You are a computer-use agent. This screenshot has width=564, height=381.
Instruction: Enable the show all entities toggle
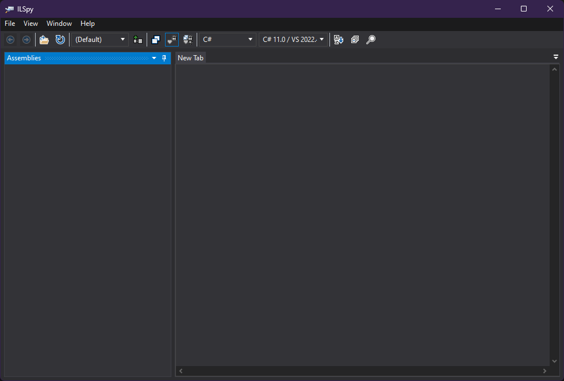coord(187,39)
